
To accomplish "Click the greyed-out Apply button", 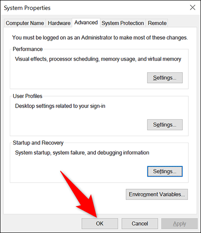I will [x=180, y=224].
